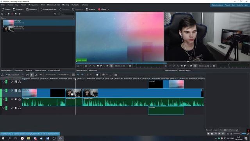The height and width of the screenshot is (141, 250).
Task: Click the red delete clip icon in project bin
Action: (12, 14)
